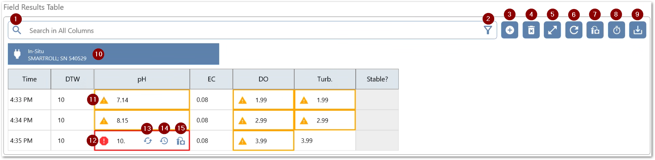655x160 pixels.
Task: Click the red error icon in pH cell
Action: pyautogui.click(x=104, y=141)
